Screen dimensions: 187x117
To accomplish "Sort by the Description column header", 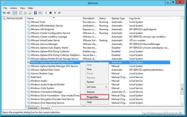I will click(x=90, y=18).
